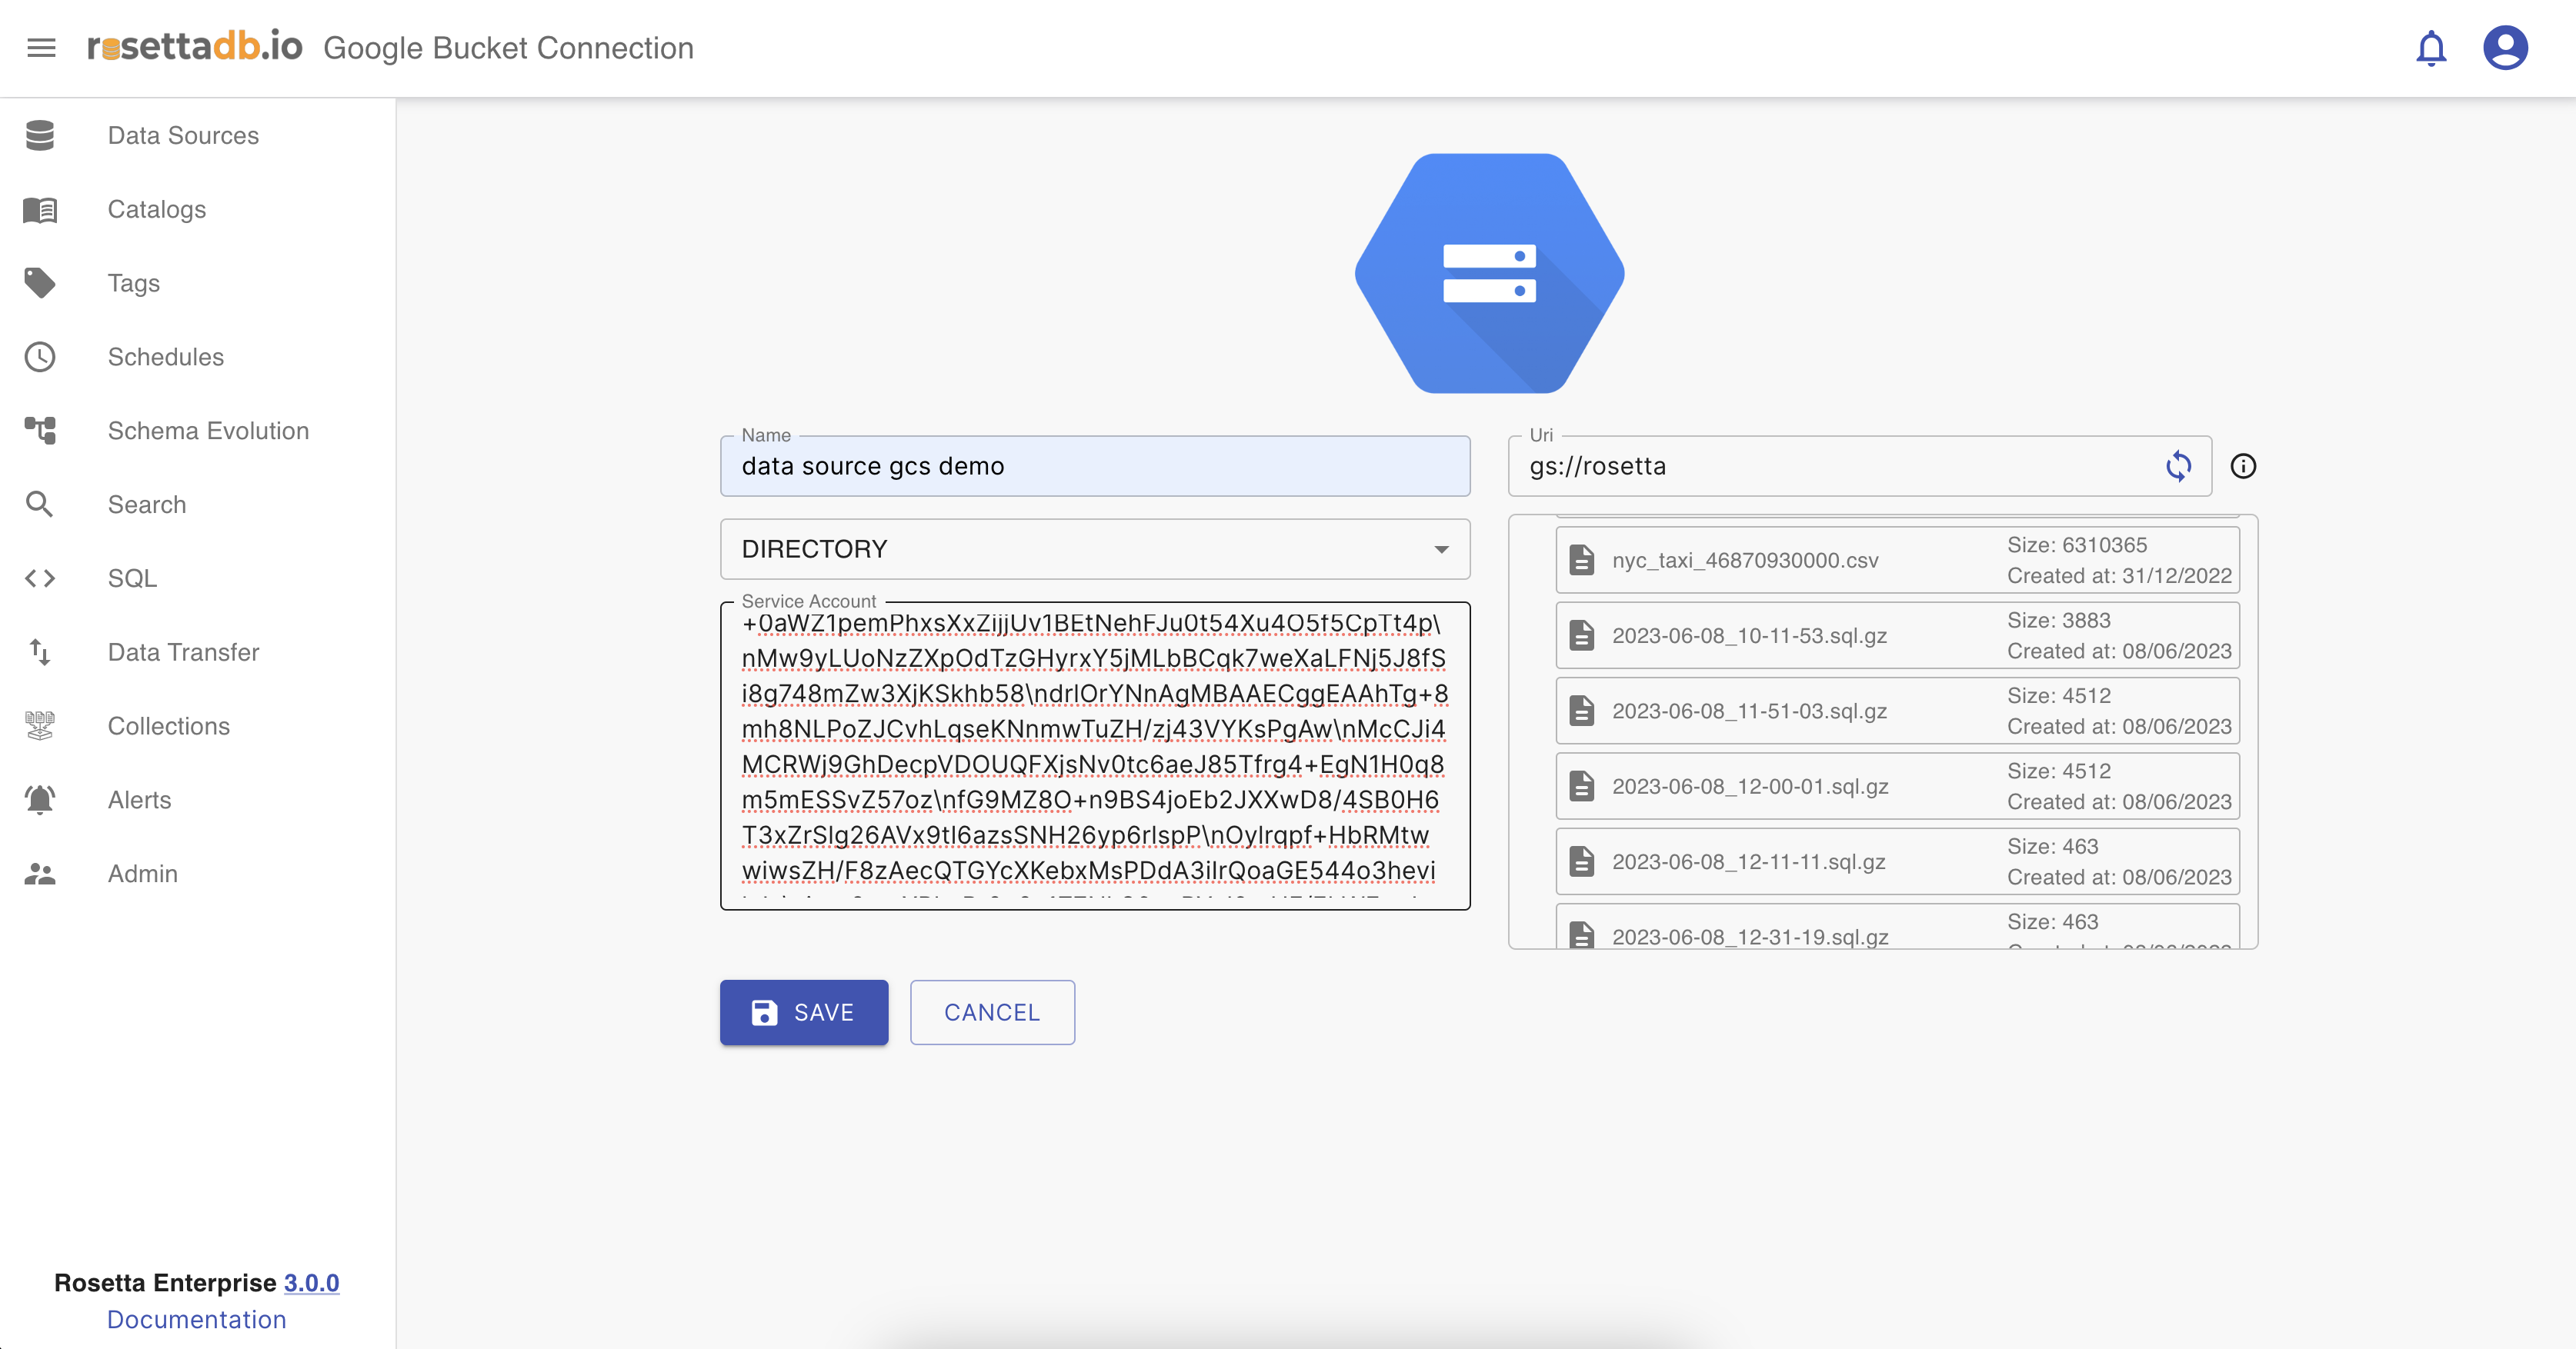Image resolution: width=2576 pixels, height=1349 pixels.
Task: Open the hamburger navigation menu
Action: (x=41, y=48)
